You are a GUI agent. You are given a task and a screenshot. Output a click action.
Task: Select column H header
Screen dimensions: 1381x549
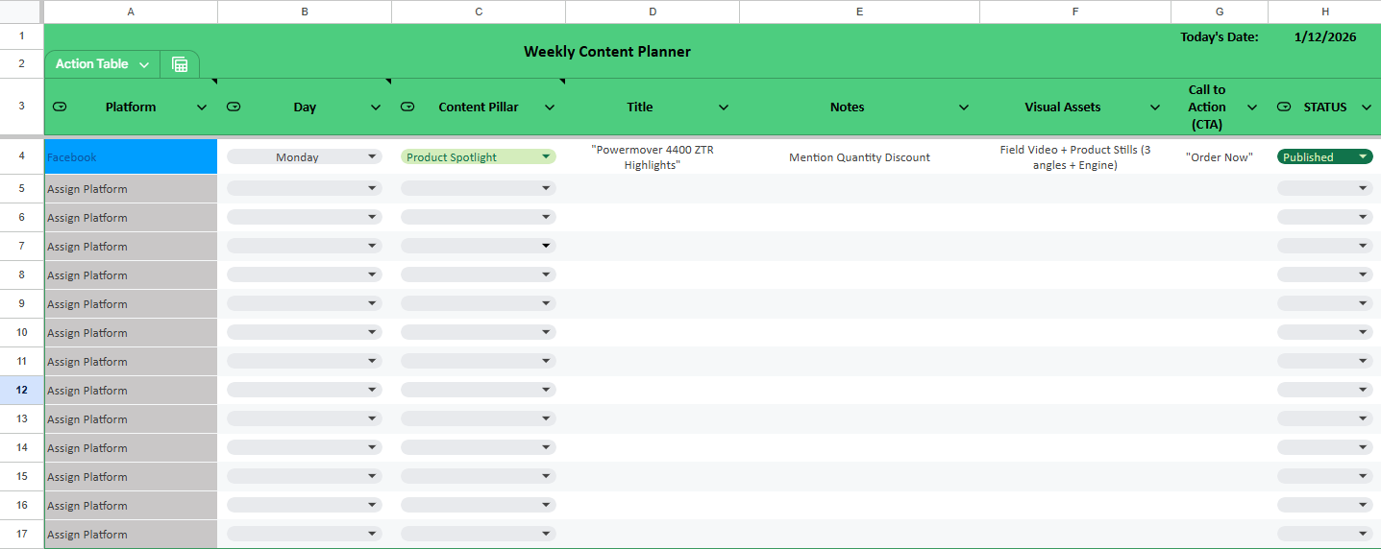[1325, 12]
